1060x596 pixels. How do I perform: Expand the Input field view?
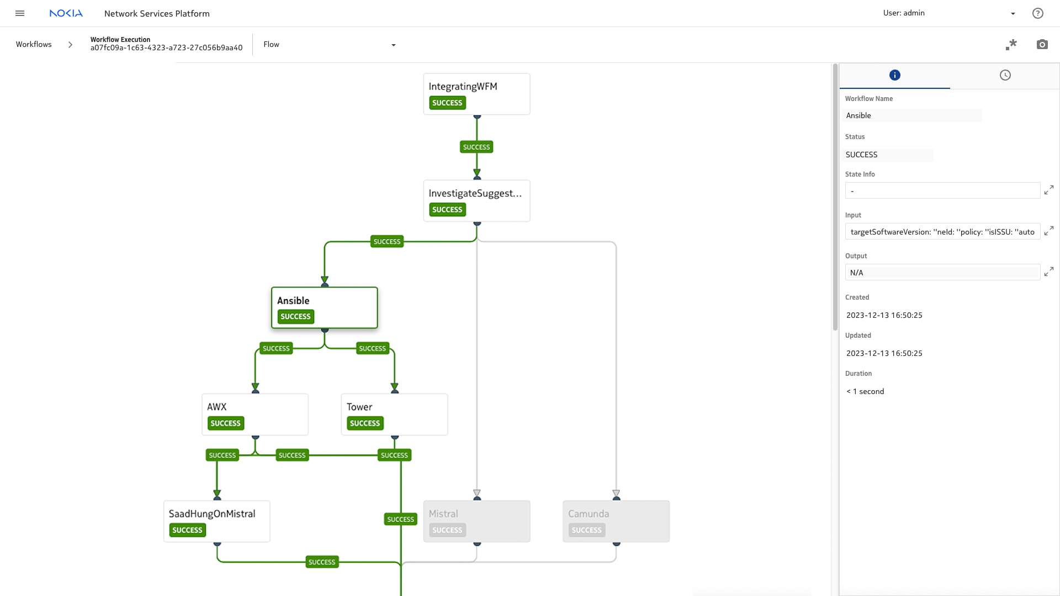point(1049,231)
